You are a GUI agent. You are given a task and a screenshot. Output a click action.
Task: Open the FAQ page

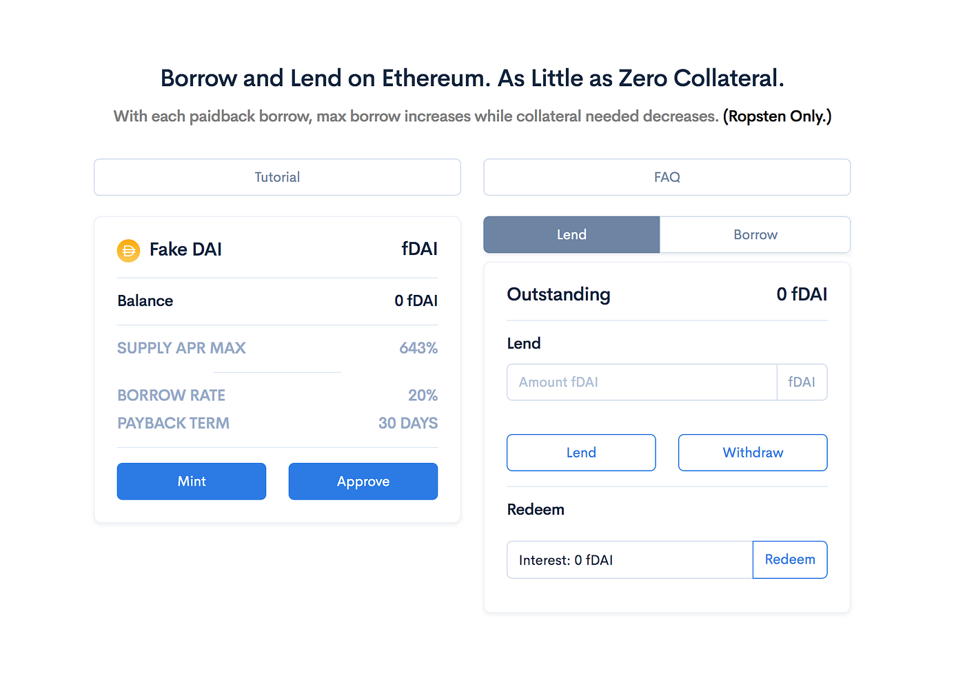[x=667, y=177]
